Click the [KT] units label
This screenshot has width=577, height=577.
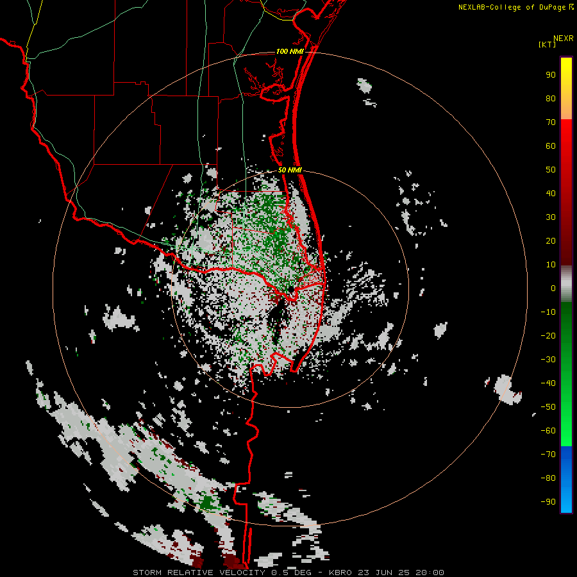pyautogui.click(x=548, y=44)
